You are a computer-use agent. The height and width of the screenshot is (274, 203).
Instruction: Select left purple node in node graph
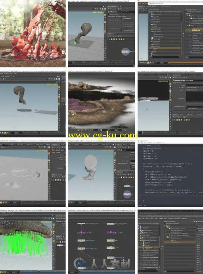81,233
